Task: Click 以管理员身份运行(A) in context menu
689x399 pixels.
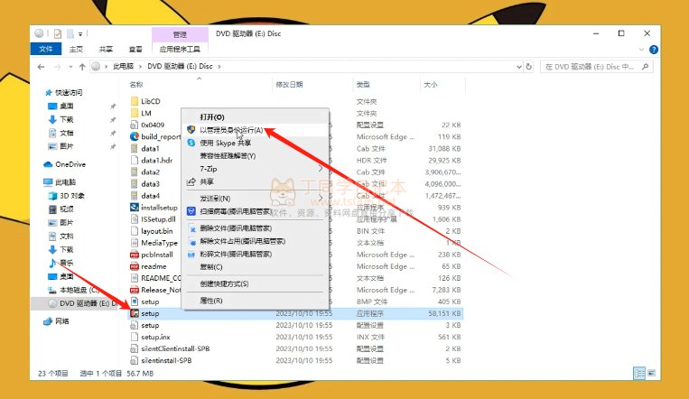Action: [230, 130]
